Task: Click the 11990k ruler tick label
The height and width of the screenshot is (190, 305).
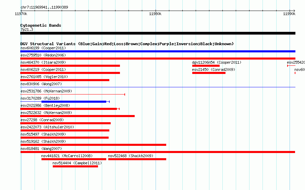Action: 289,14
